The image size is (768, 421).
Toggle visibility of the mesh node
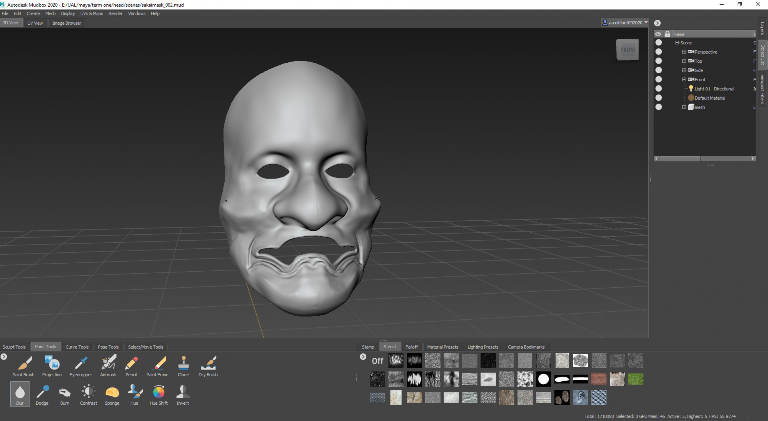click(658, 107)
